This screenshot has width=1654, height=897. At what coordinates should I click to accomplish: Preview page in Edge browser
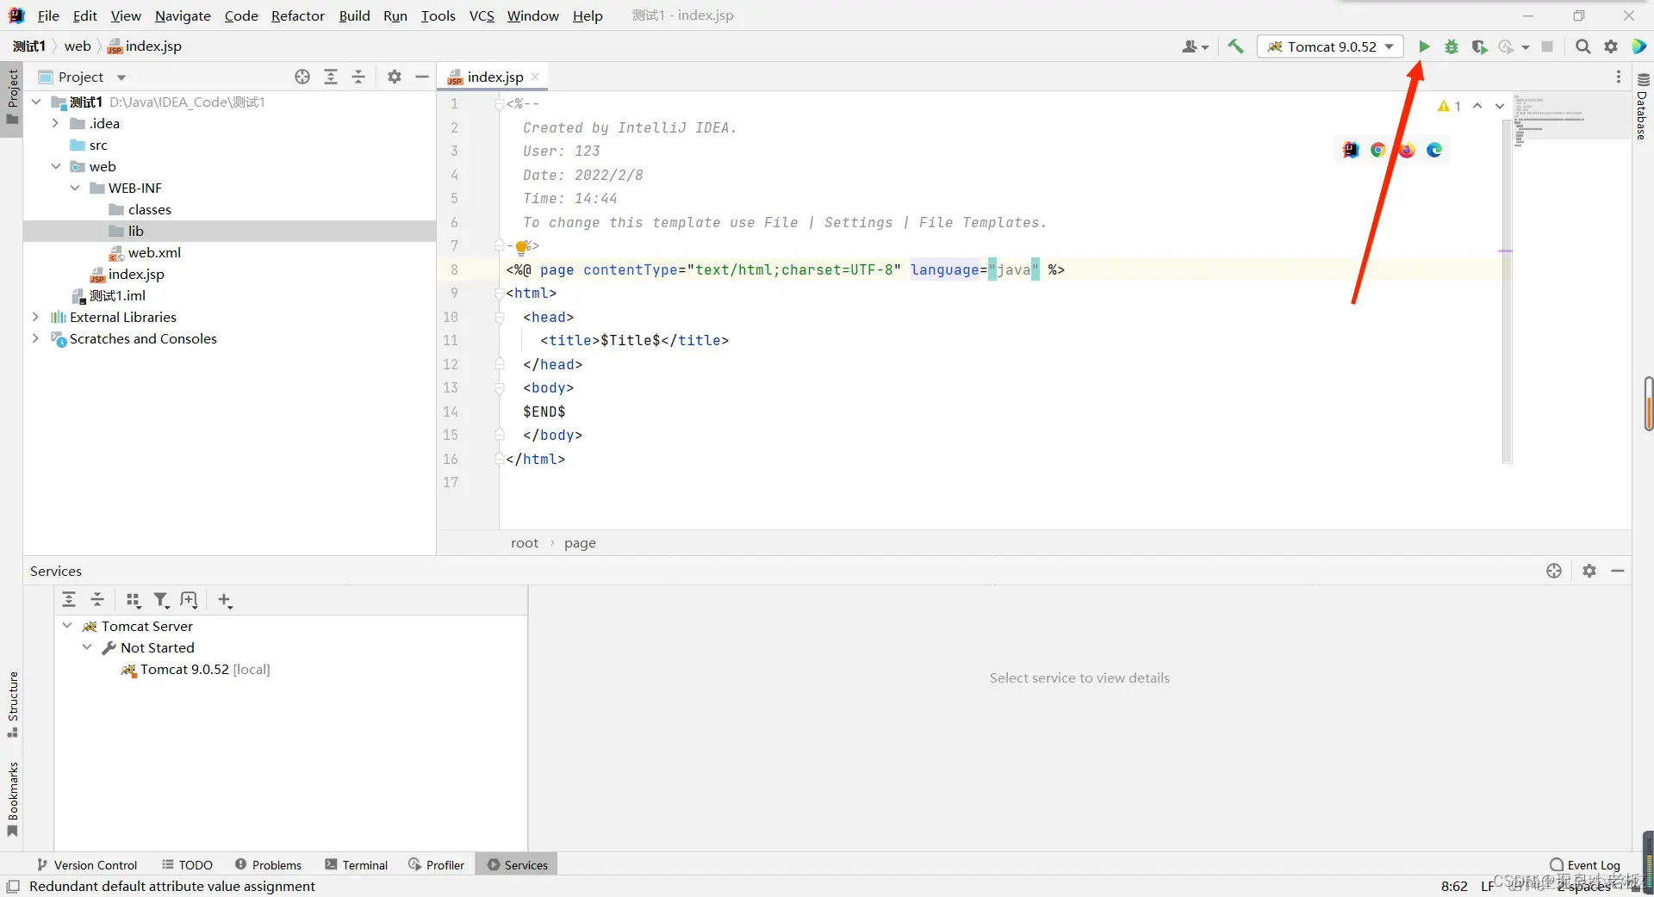point(1434,150)
